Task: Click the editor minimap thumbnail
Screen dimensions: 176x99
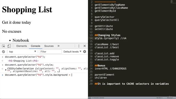Action: coord(173,2)
